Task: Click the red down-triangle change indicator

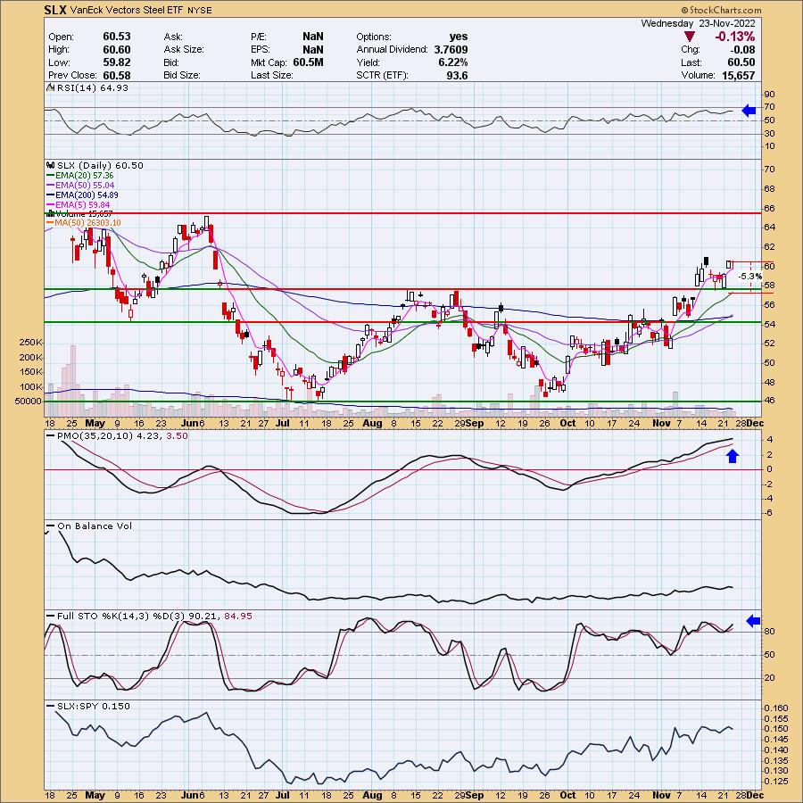Action: click(x=690, y=37)
